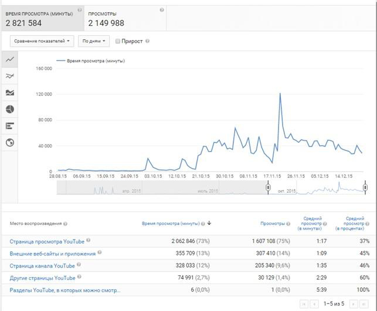Select the bar chart view icon
Viewport: 377px width, 311px height.
point(9,126)
